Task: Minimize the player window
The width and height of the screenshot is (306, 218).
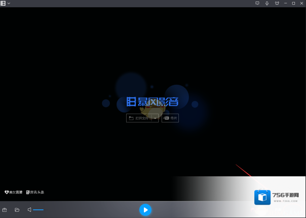Action: coord(285,3)
